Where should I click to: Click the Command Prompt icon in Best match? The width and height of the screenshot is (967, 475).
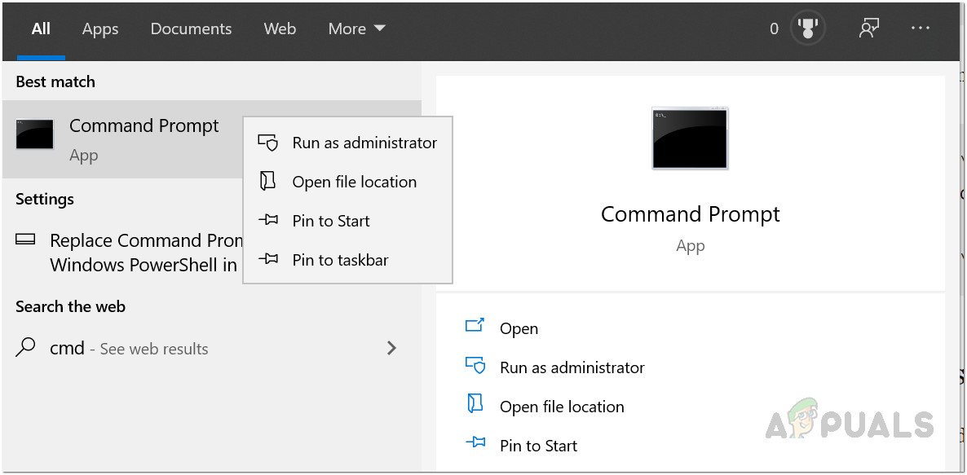(x=35, y=134)
